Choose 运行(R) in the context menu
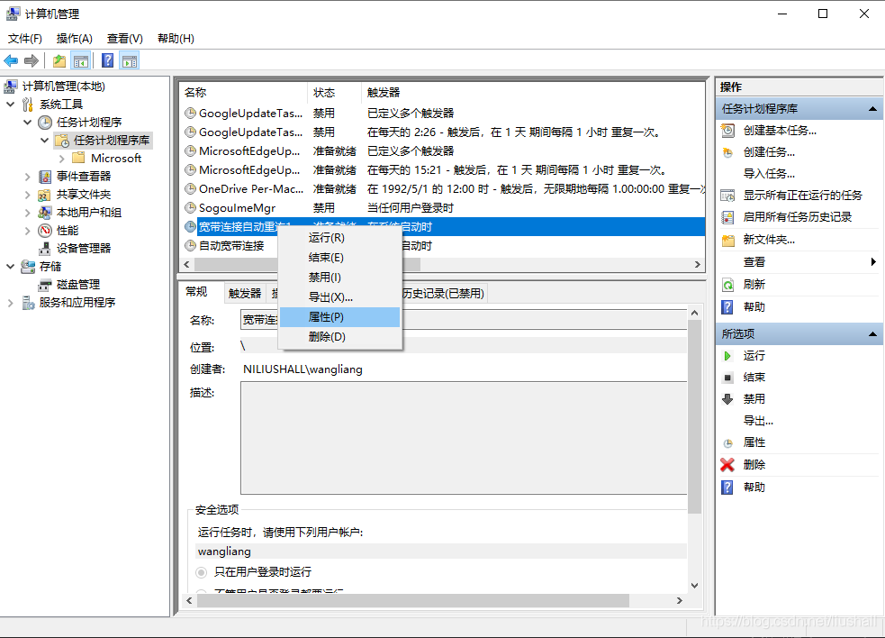The image size is (885, 638). [x=339, y=238]
